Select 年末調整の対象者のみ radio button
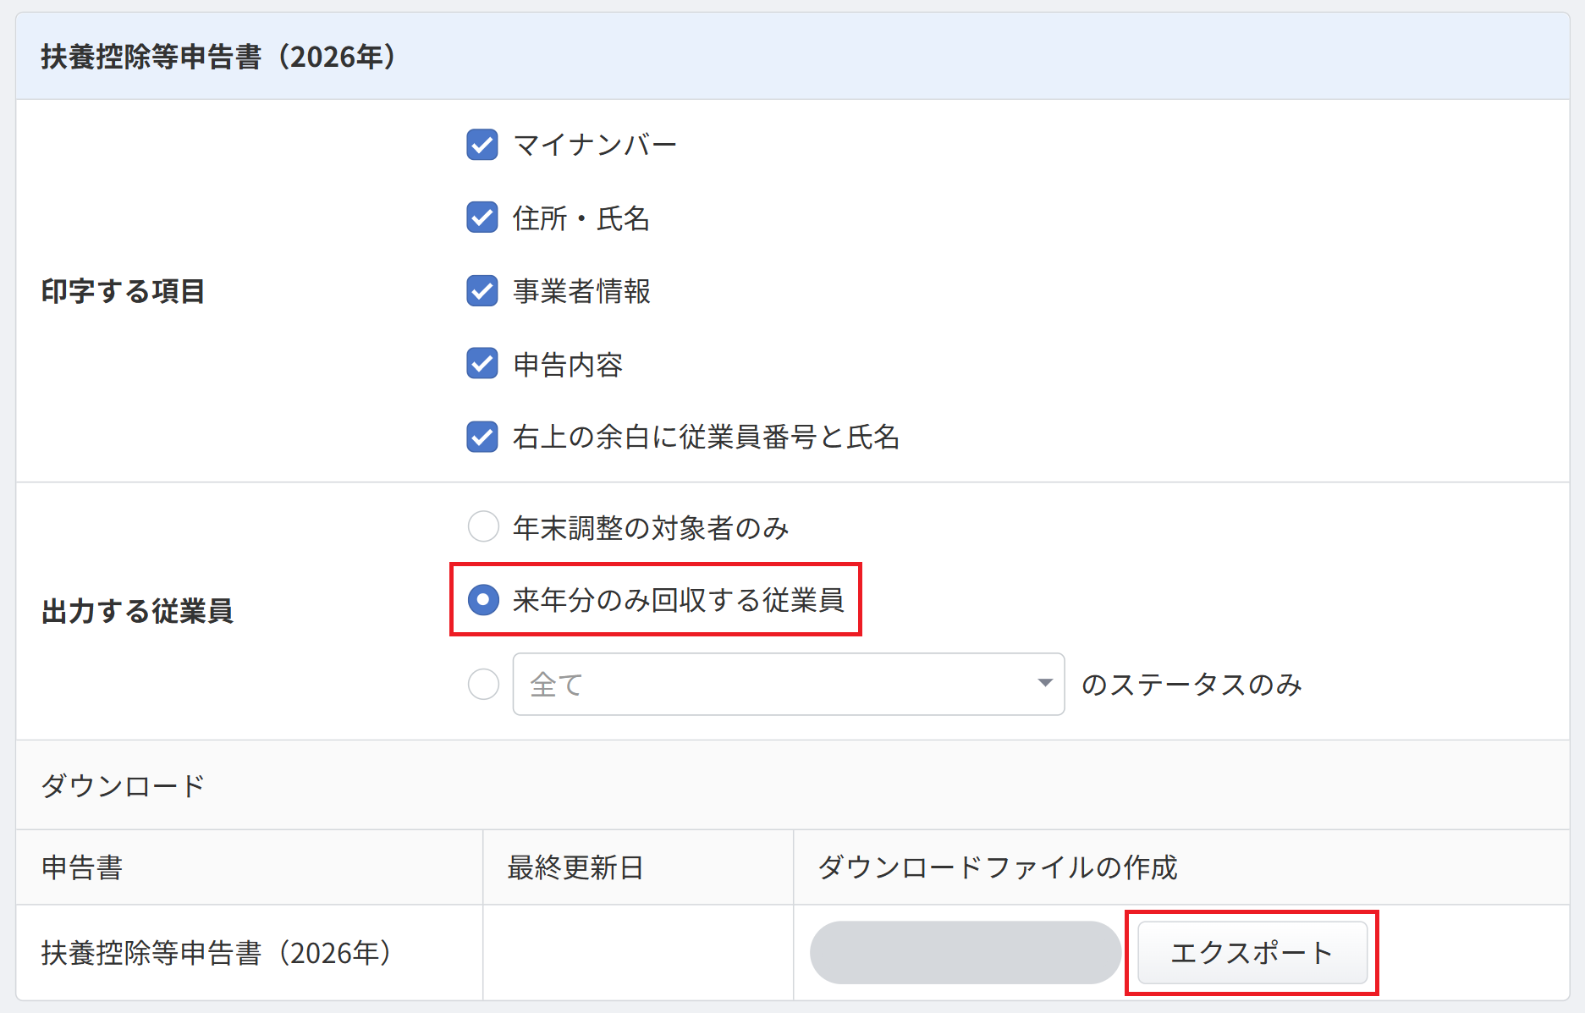 (x=483, y=526)
